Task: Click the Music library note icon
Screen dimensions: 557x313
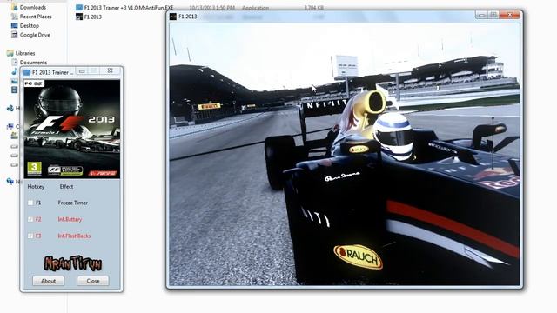Action: tap(15, 71)
